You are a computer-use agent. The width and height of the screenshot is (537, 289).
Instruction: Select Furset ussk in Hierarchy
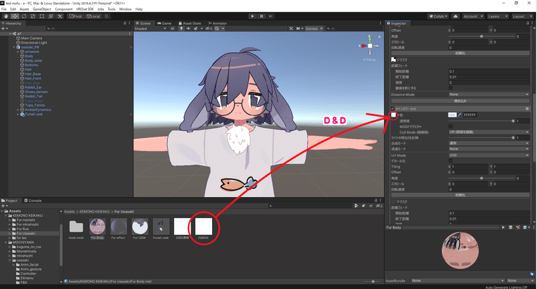[x=34, y=114]
